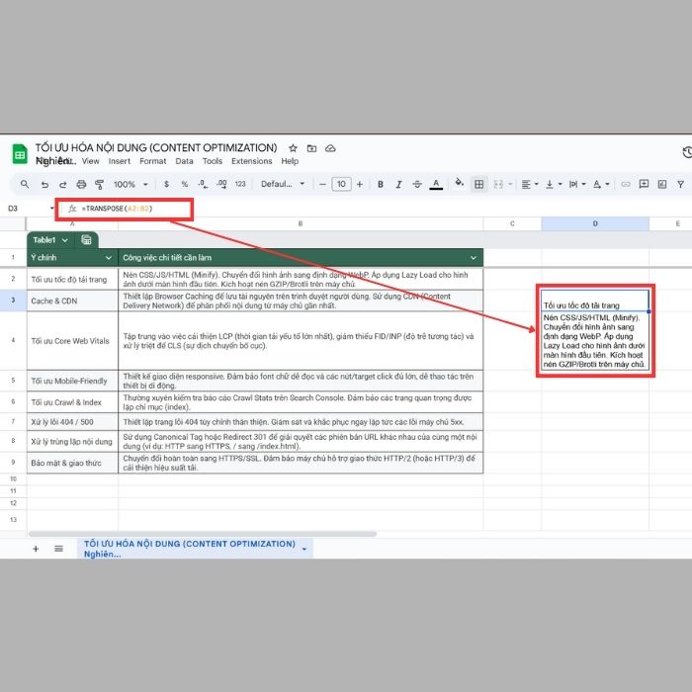Open the text wrapping dropdown
692x692 pixels.
click(x=576, y=184)
